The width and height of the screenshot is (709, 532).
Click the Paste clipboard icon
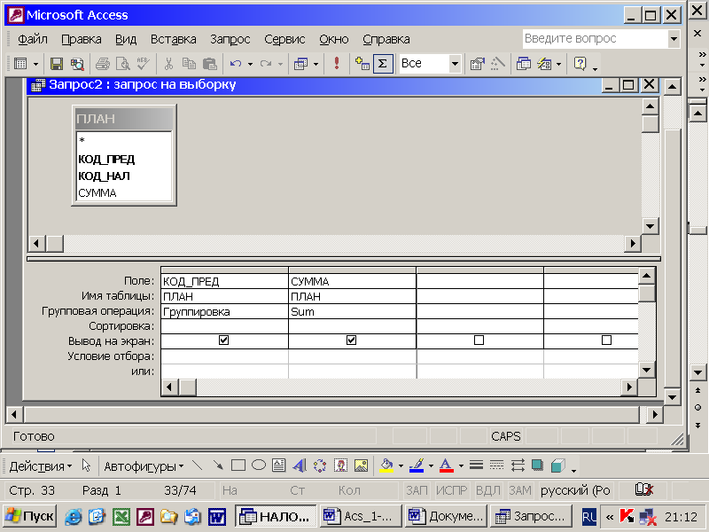pyautogui.click(x=209, y=64)
